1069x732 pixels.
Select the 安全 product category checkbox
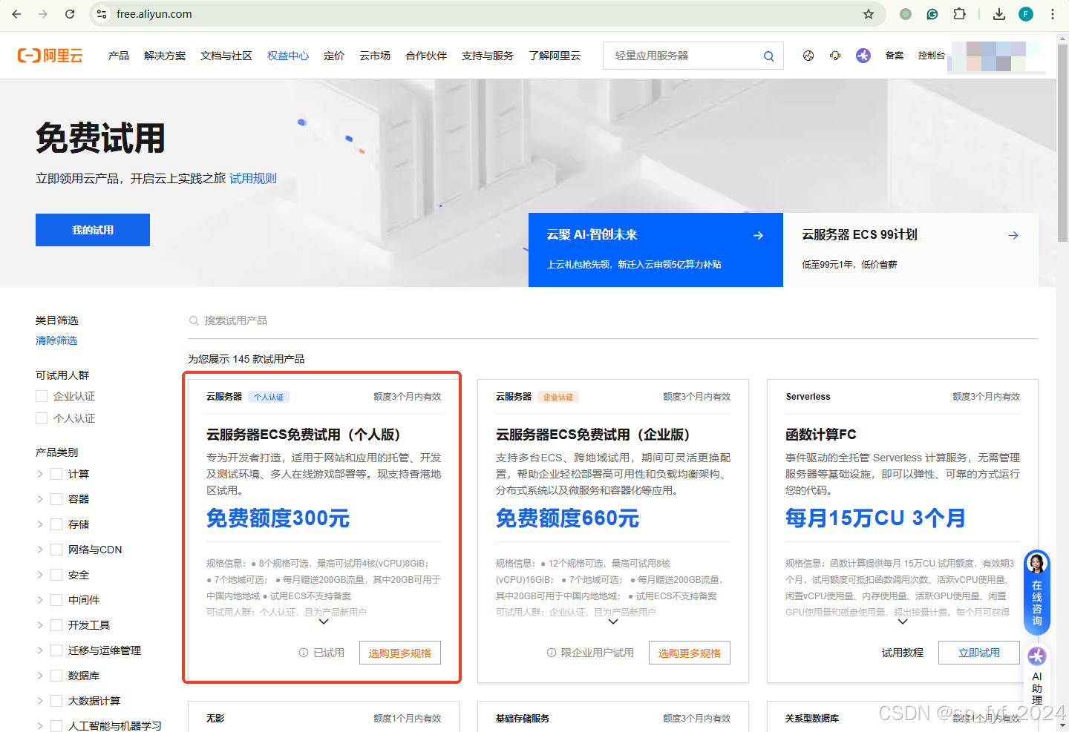(56, 574)
